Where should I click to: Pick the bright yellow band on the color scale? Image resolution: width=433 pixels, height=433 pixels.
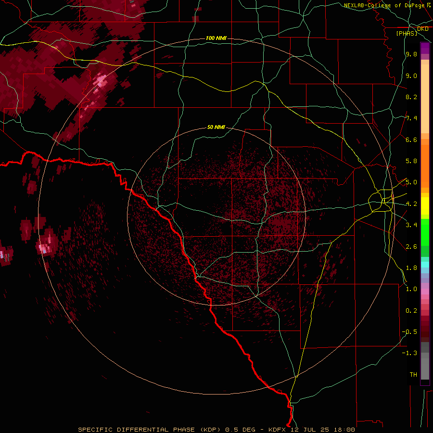pos(425,206)
